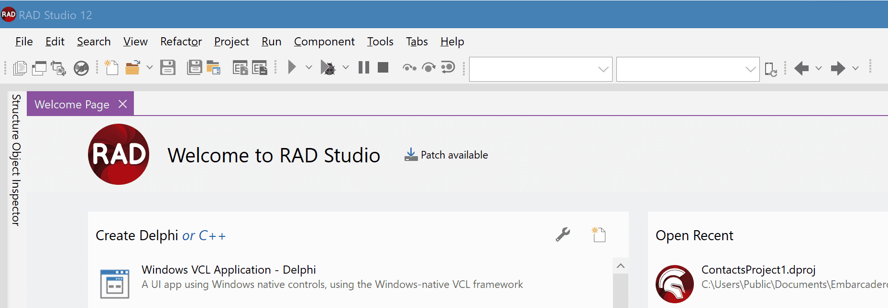The image size is (888, 308).
Task: Click the New Items toolbar icon
Action: pyautogui.click(x=111, y=68)
